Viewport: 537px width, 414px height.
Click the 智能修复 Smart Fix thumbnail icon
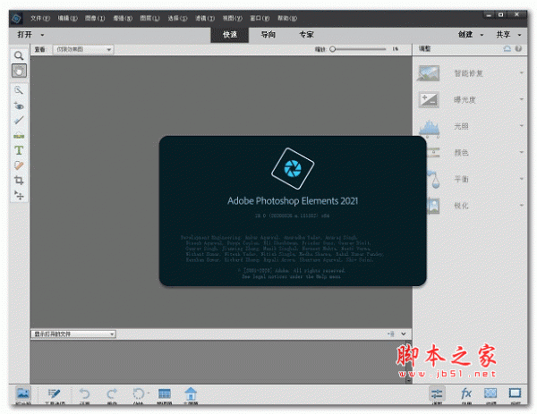(429, 73)
